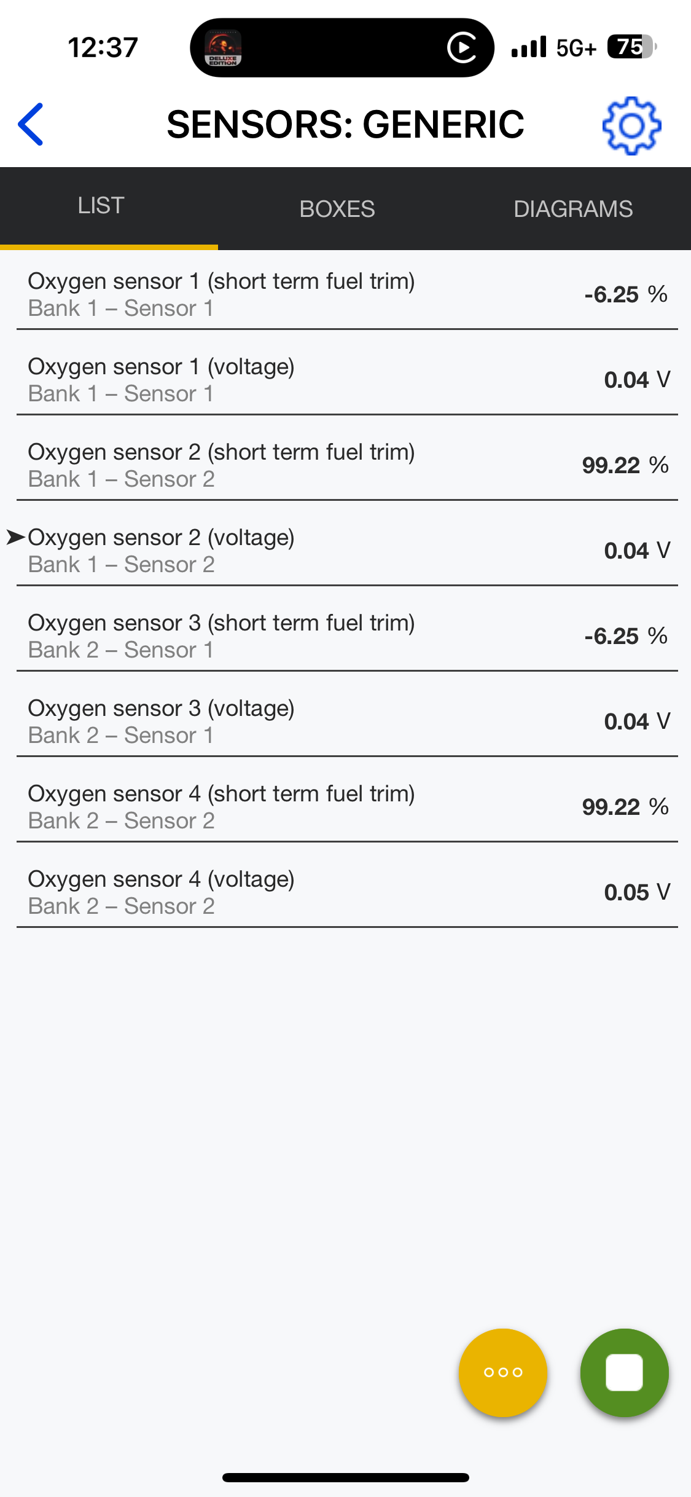Open Oxygen sensor 2 short term fuel trim
691x1497 pixels.
tap(345, 465)
